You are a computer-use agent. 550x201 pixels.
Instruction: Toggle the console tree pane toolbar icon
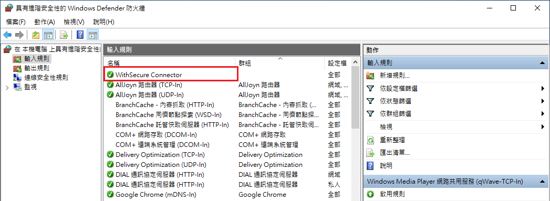tap(48, 35)
